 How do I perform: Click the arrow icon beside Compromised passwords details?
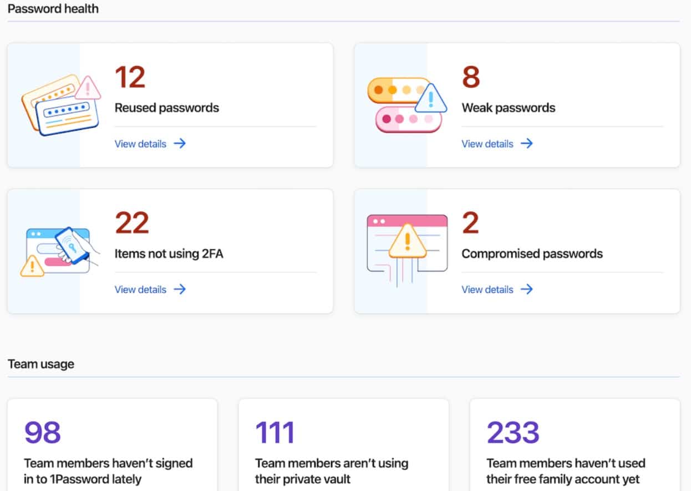[527, 289]
